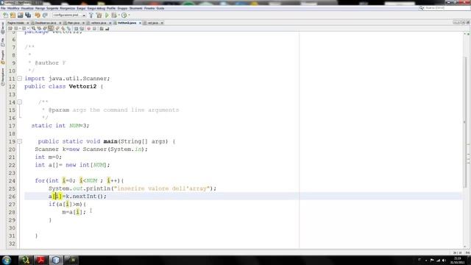
Task: Open the Strumenti menu
Action: (x=135, y=8)
